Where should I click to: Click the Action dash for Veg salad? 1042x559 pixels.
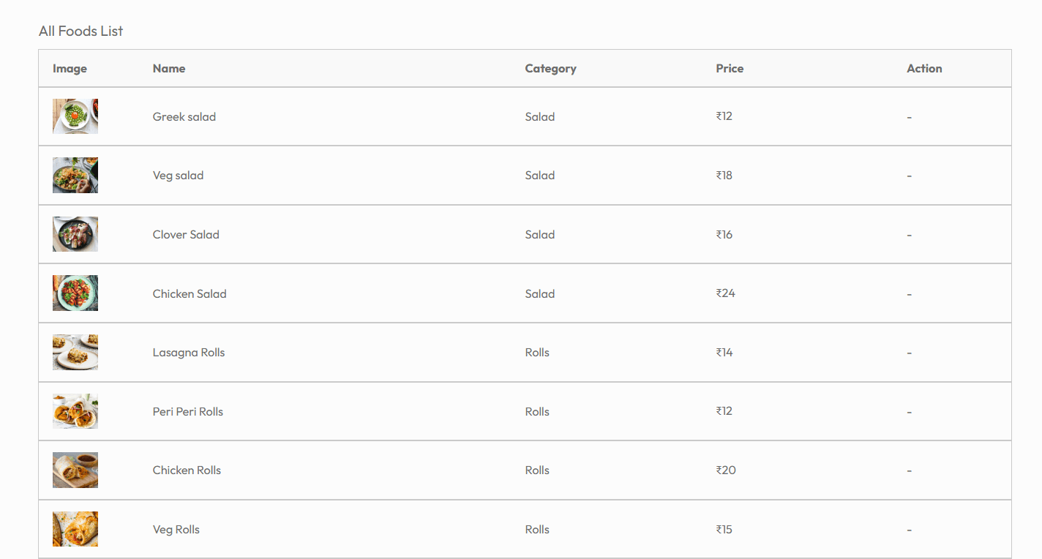pyautogui.click(x=909, y=176)
